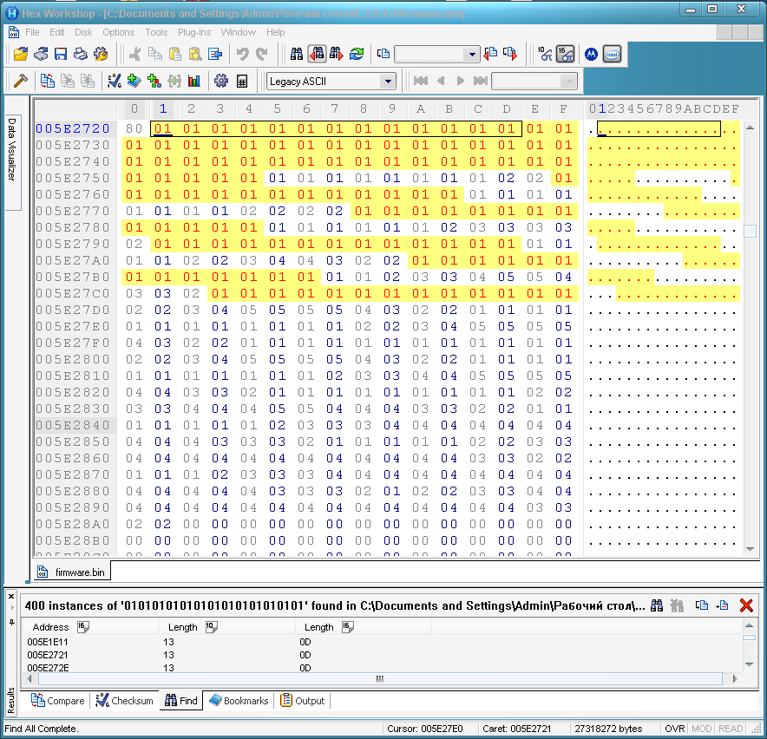767x739 pixels.
Task: Open the Plug-Ins menu
Action: (193, 32)
